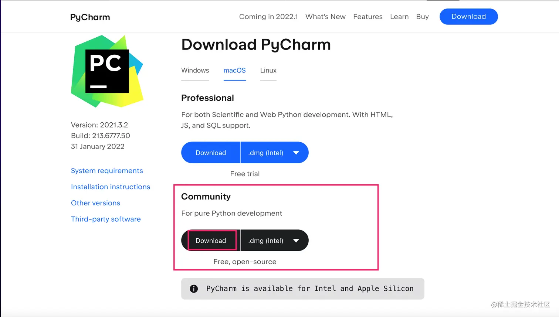Click the Free trial label
Image resolution: width=559 pixels, height=317 pixels.
click(x=245, y=174)
